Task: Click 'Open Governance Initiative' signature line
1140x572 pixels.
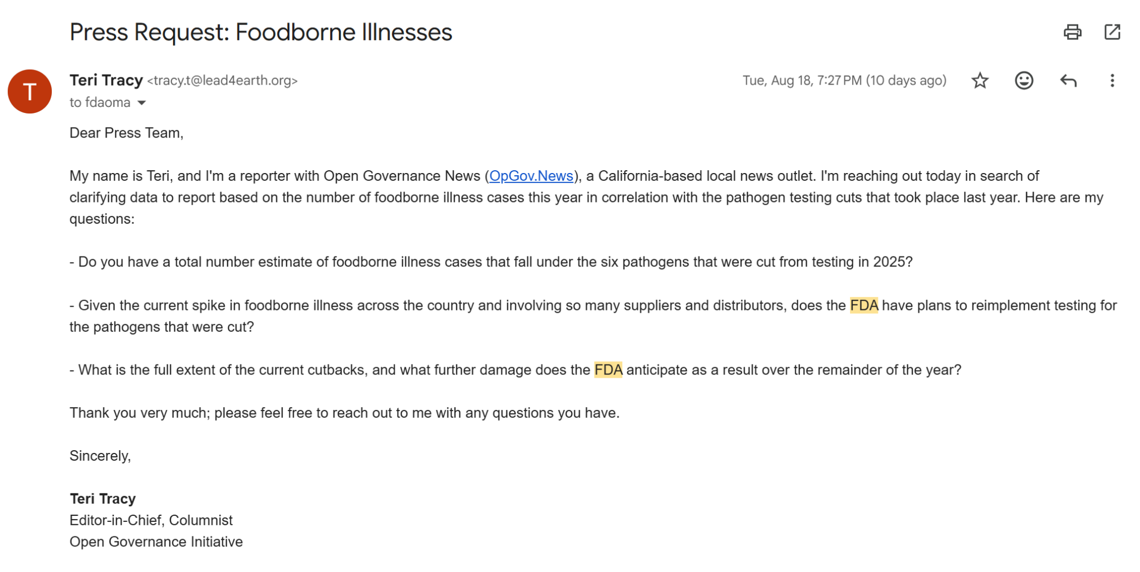Action: coord(156,542)
